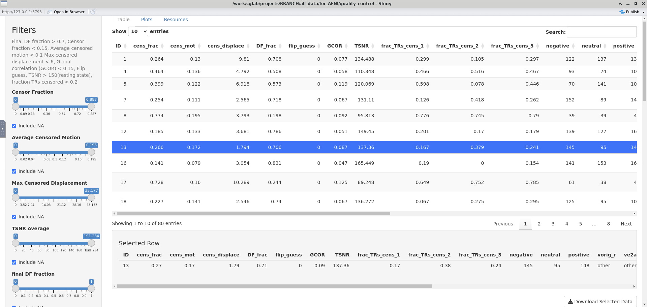Jump to page 5 of the table

[581, 224]
